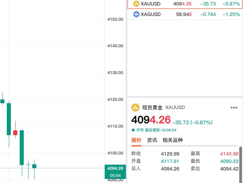Click the XAUUSD gold bar icon in watchlist
This screenshot has height=183, width=243.
point(136,4)
